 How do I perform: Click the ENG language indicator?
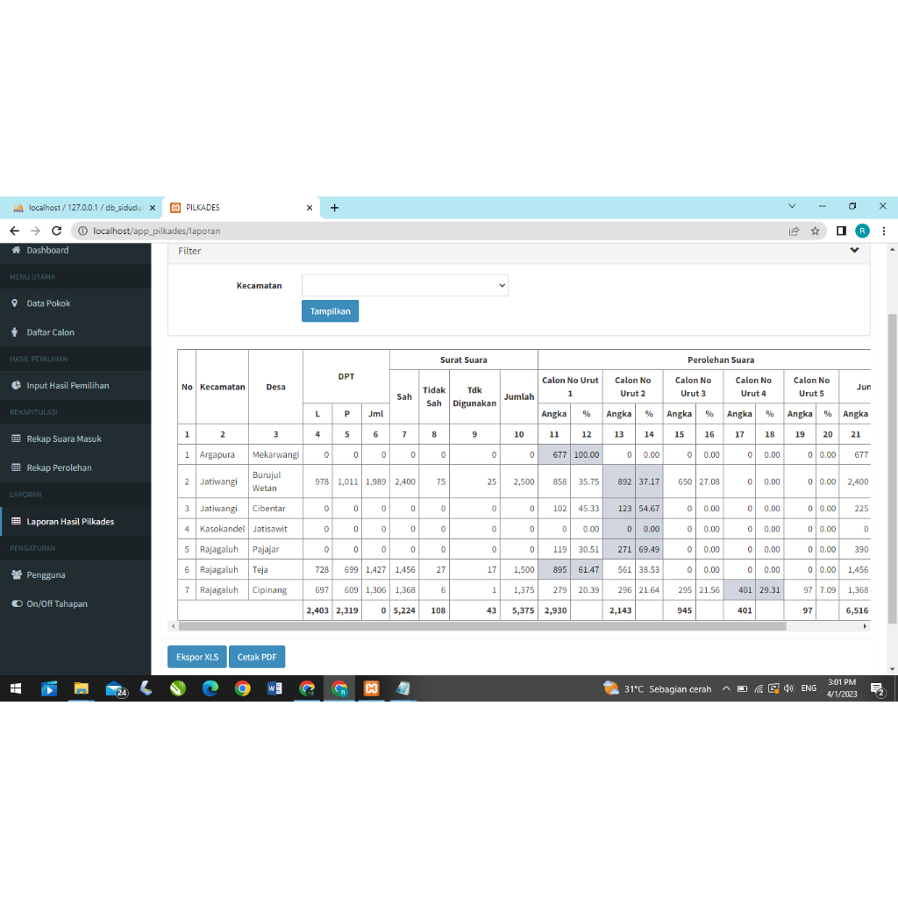tap(809, 688)
